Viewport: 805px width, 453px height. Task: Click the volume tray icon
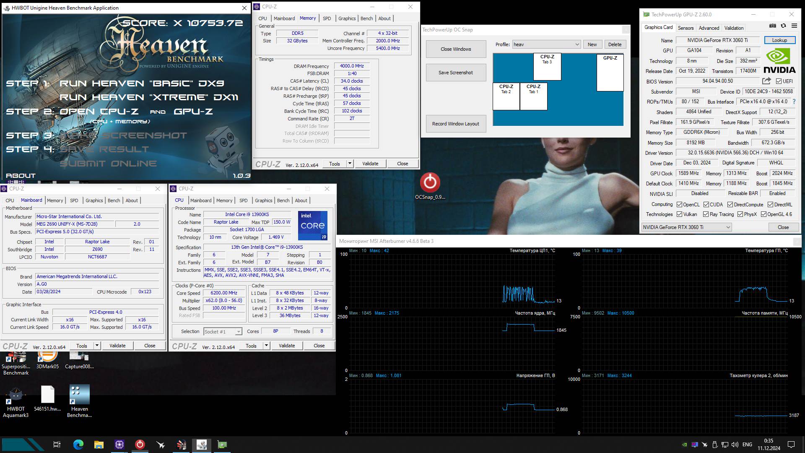pos(735,445)
